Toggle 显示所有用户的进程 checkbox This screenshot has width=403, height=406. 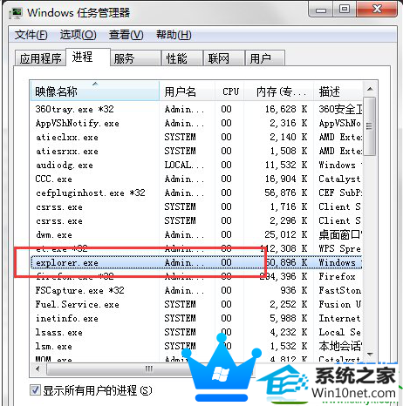point(35,390)
